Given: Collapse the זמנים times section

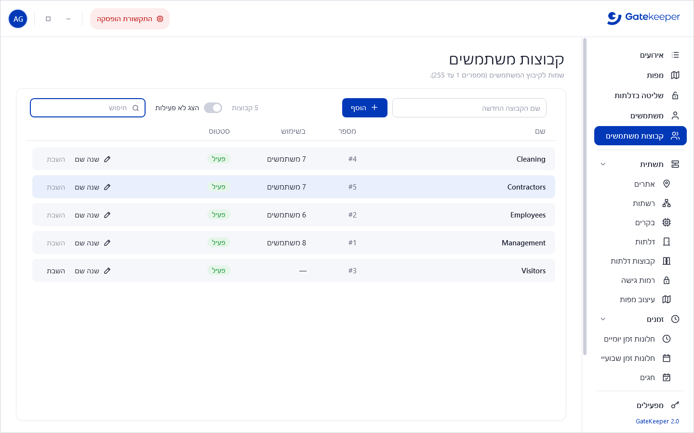Looking at the screenshot, I should point(603,319).
